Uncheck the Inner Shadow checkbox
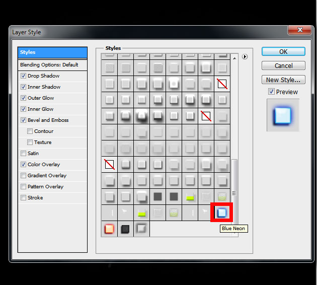Image resolution: width=317 pixels, height=285 pixels. click(x=24, y=87)
